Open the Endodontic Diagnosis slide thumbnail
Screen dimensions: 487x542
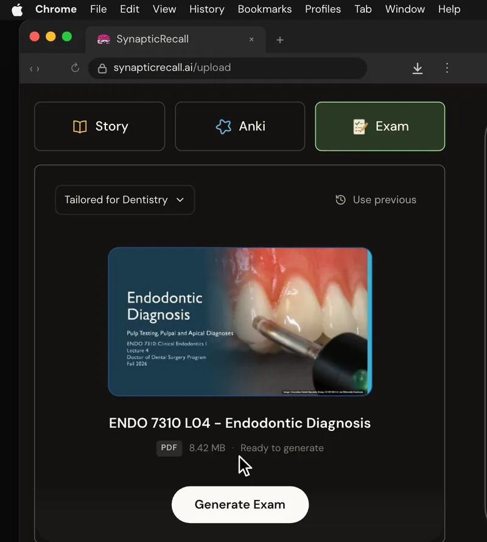coord(240,321)
